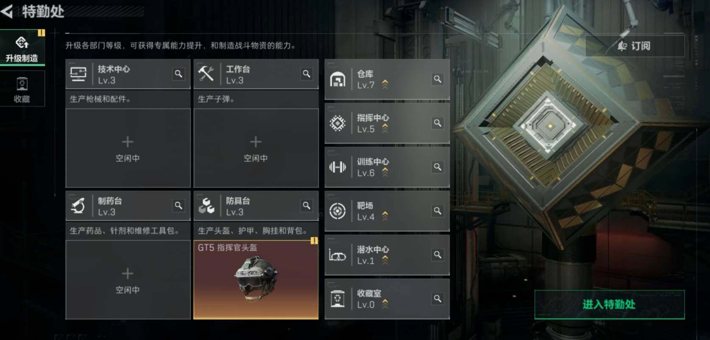Viewport: 710px width, 340px height.
Task: View 仓库 details with magnifier icon
Action: point(438,79)
